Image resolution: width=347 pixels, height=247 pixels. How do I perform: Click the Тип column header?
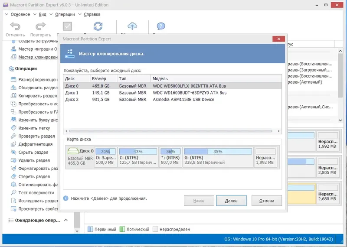coord(134,78)
